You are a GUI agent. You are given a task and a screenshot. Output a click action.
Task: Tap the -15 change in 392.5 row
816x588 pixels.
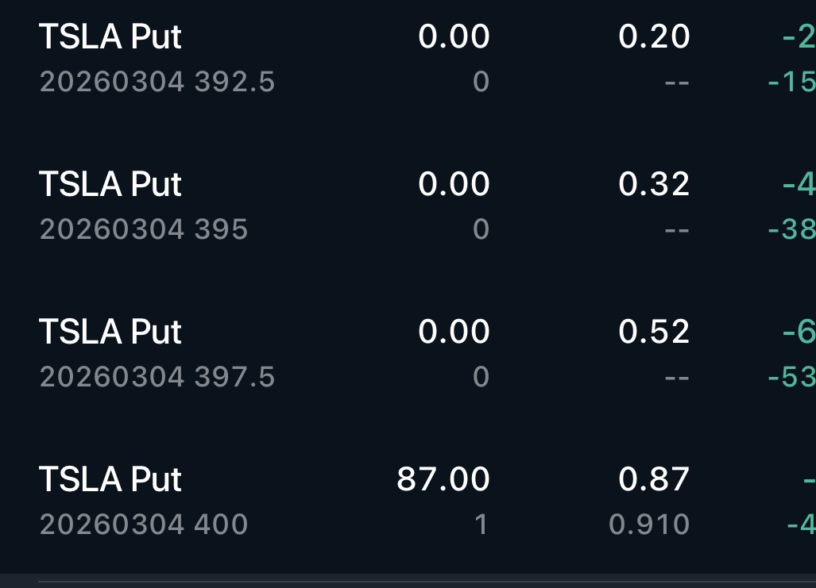(x=792, y=83)
